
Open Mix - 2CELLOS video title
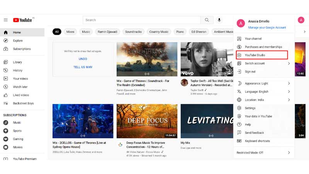tap(79, 145)
